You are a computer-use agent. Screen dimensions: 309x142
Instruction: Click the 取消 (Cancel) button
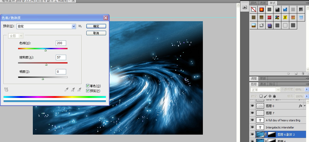tap(96, 33)
